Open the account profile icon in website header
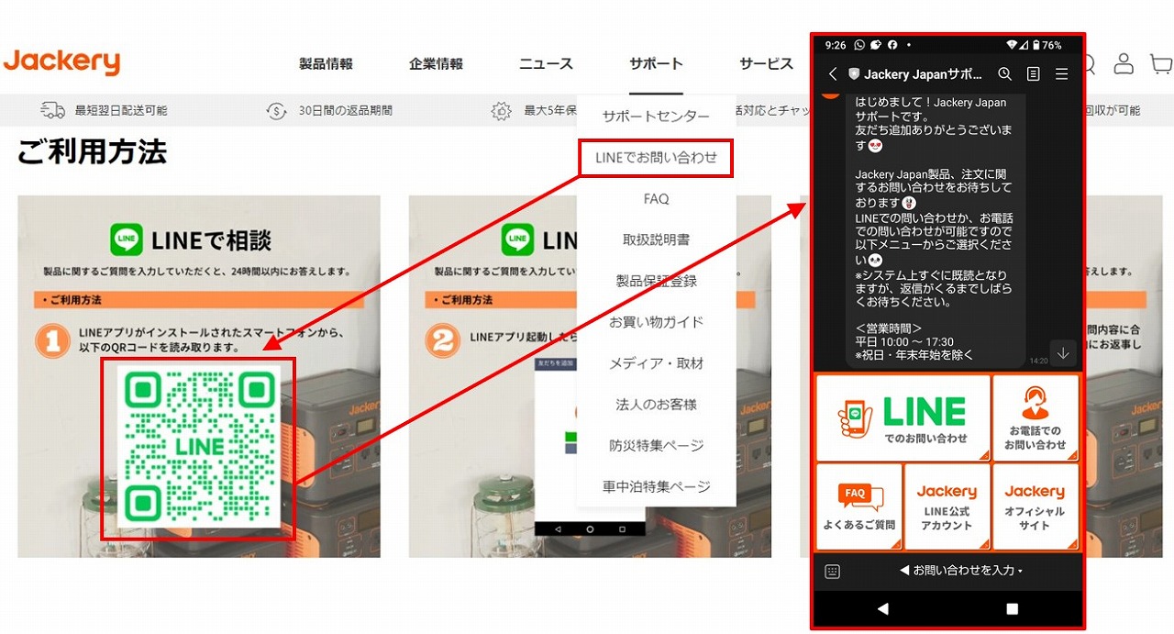Image resolution: width=1174 pixels, height=634 pixels. [1124, 63]
